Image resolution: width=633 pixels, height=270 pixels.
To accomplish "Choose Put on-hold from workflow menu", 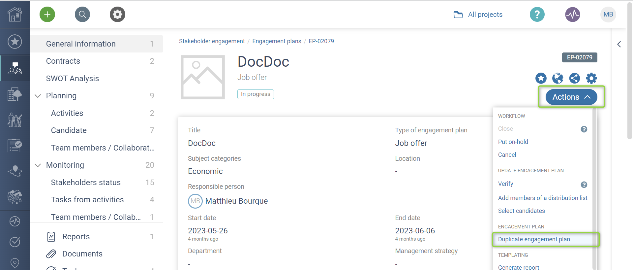I will coord(513,142).
